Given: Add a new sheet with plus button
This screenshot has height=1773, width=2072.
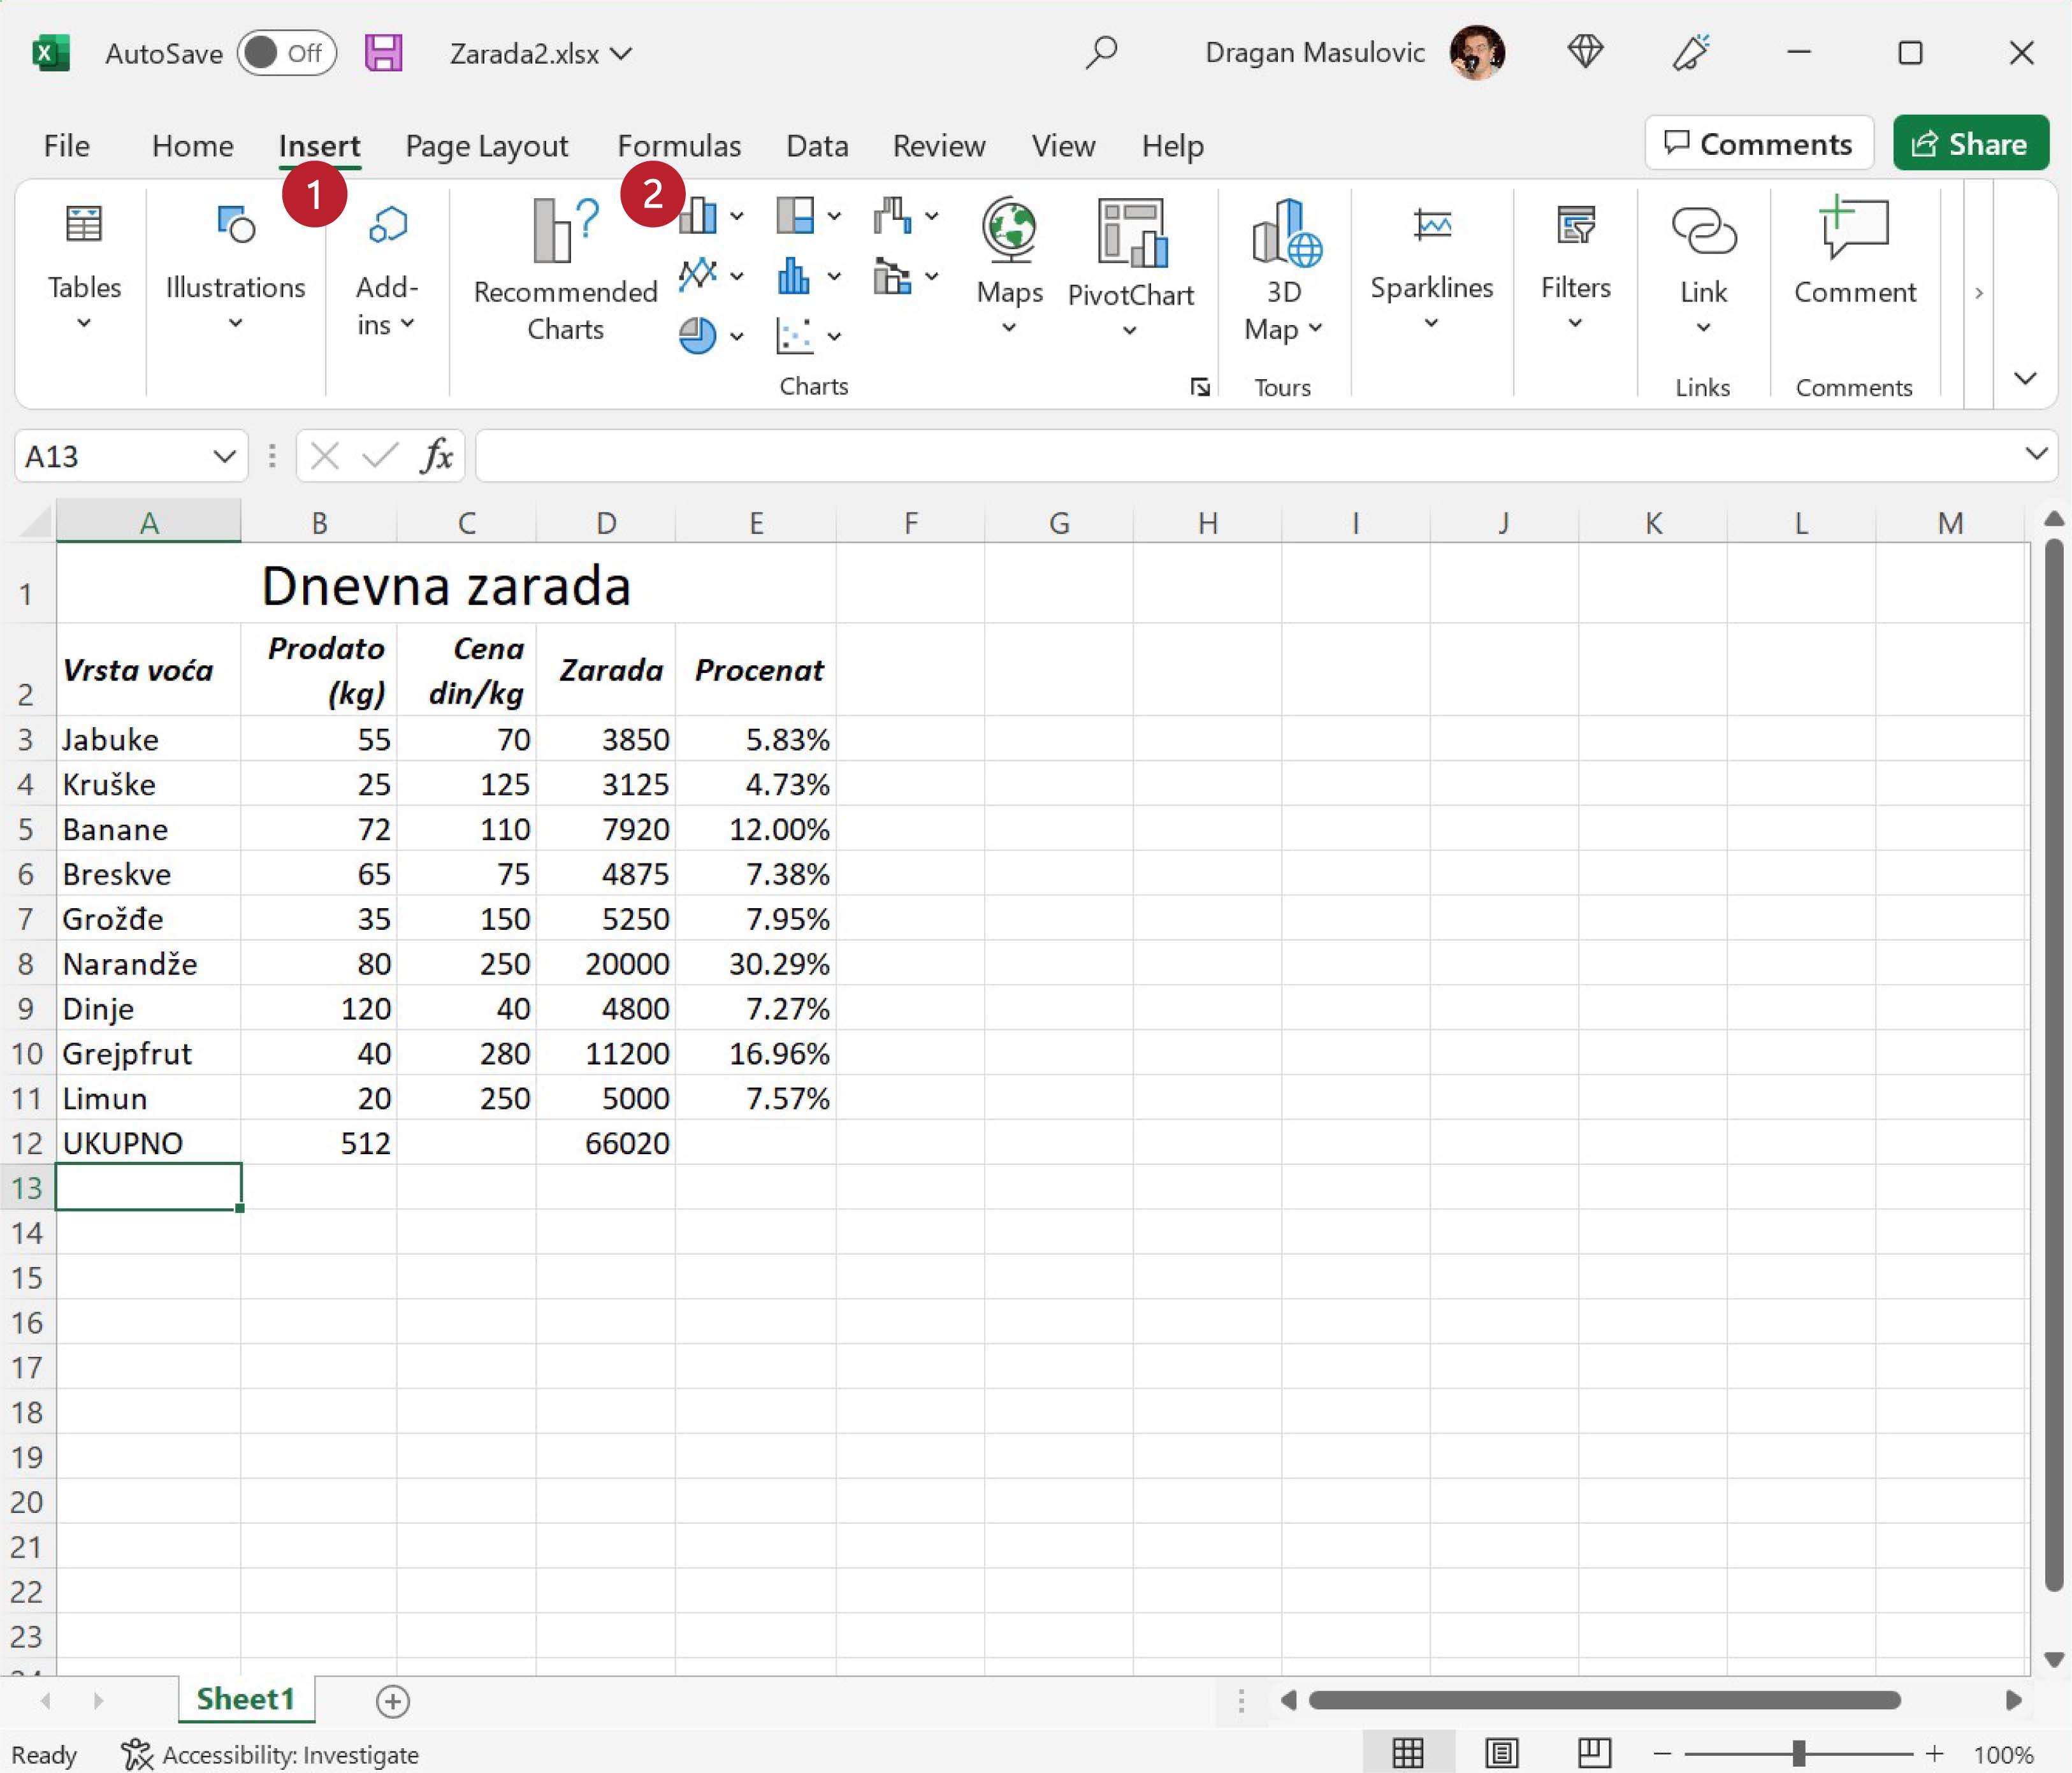Looking at the screenshot, I should coord(393,1701).
